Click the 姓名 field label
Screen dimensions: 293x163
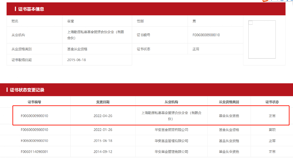(15, 21)
